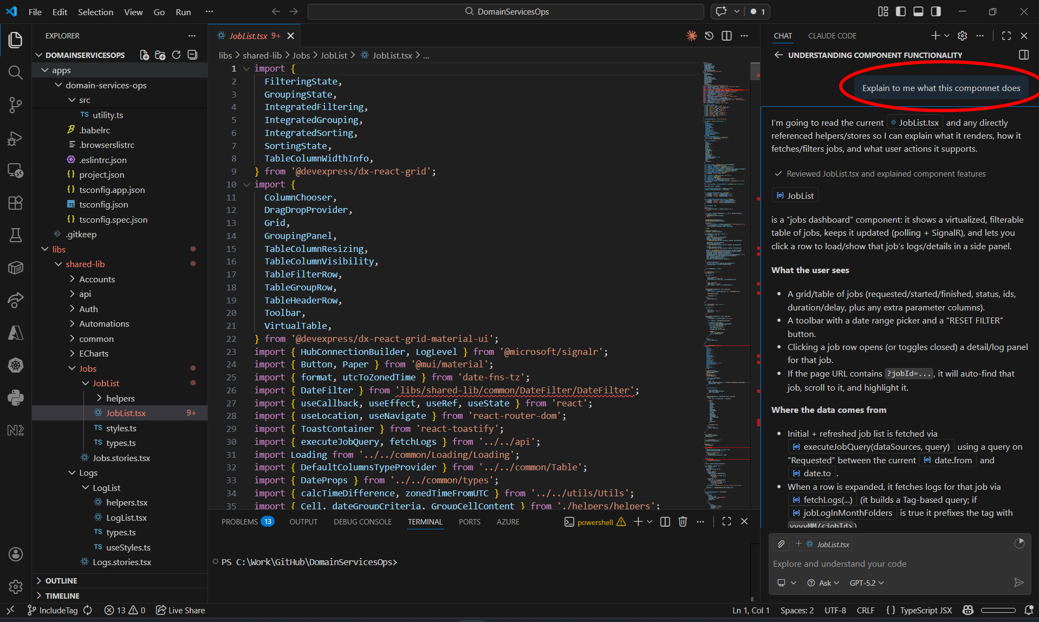Toggle chat side panel view icon
1039x622 pixels.
[1023, 55]
